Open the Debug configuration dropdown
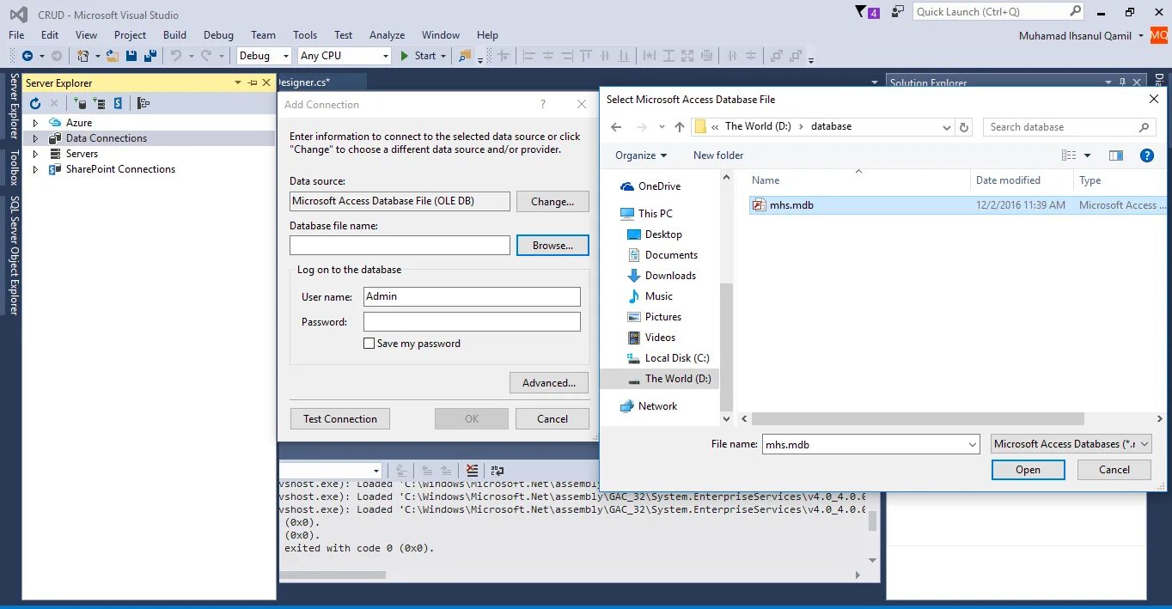Viewport: 1172px width, 609px height. pyautogui.click(x=265, y=56)
